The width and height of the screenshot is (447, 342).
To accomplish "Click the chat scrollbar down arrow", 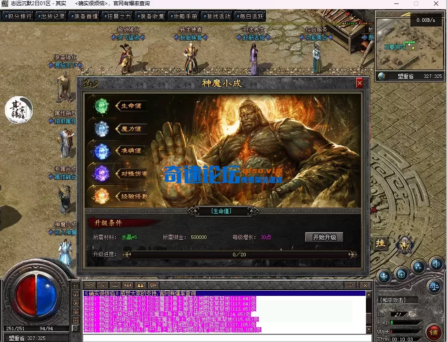I will pos(369,330).
